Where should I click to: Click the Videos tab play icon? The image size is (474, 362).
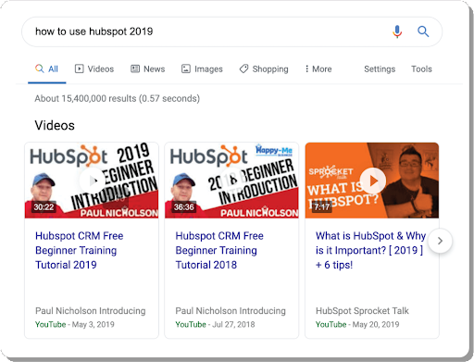coord(79,69)
